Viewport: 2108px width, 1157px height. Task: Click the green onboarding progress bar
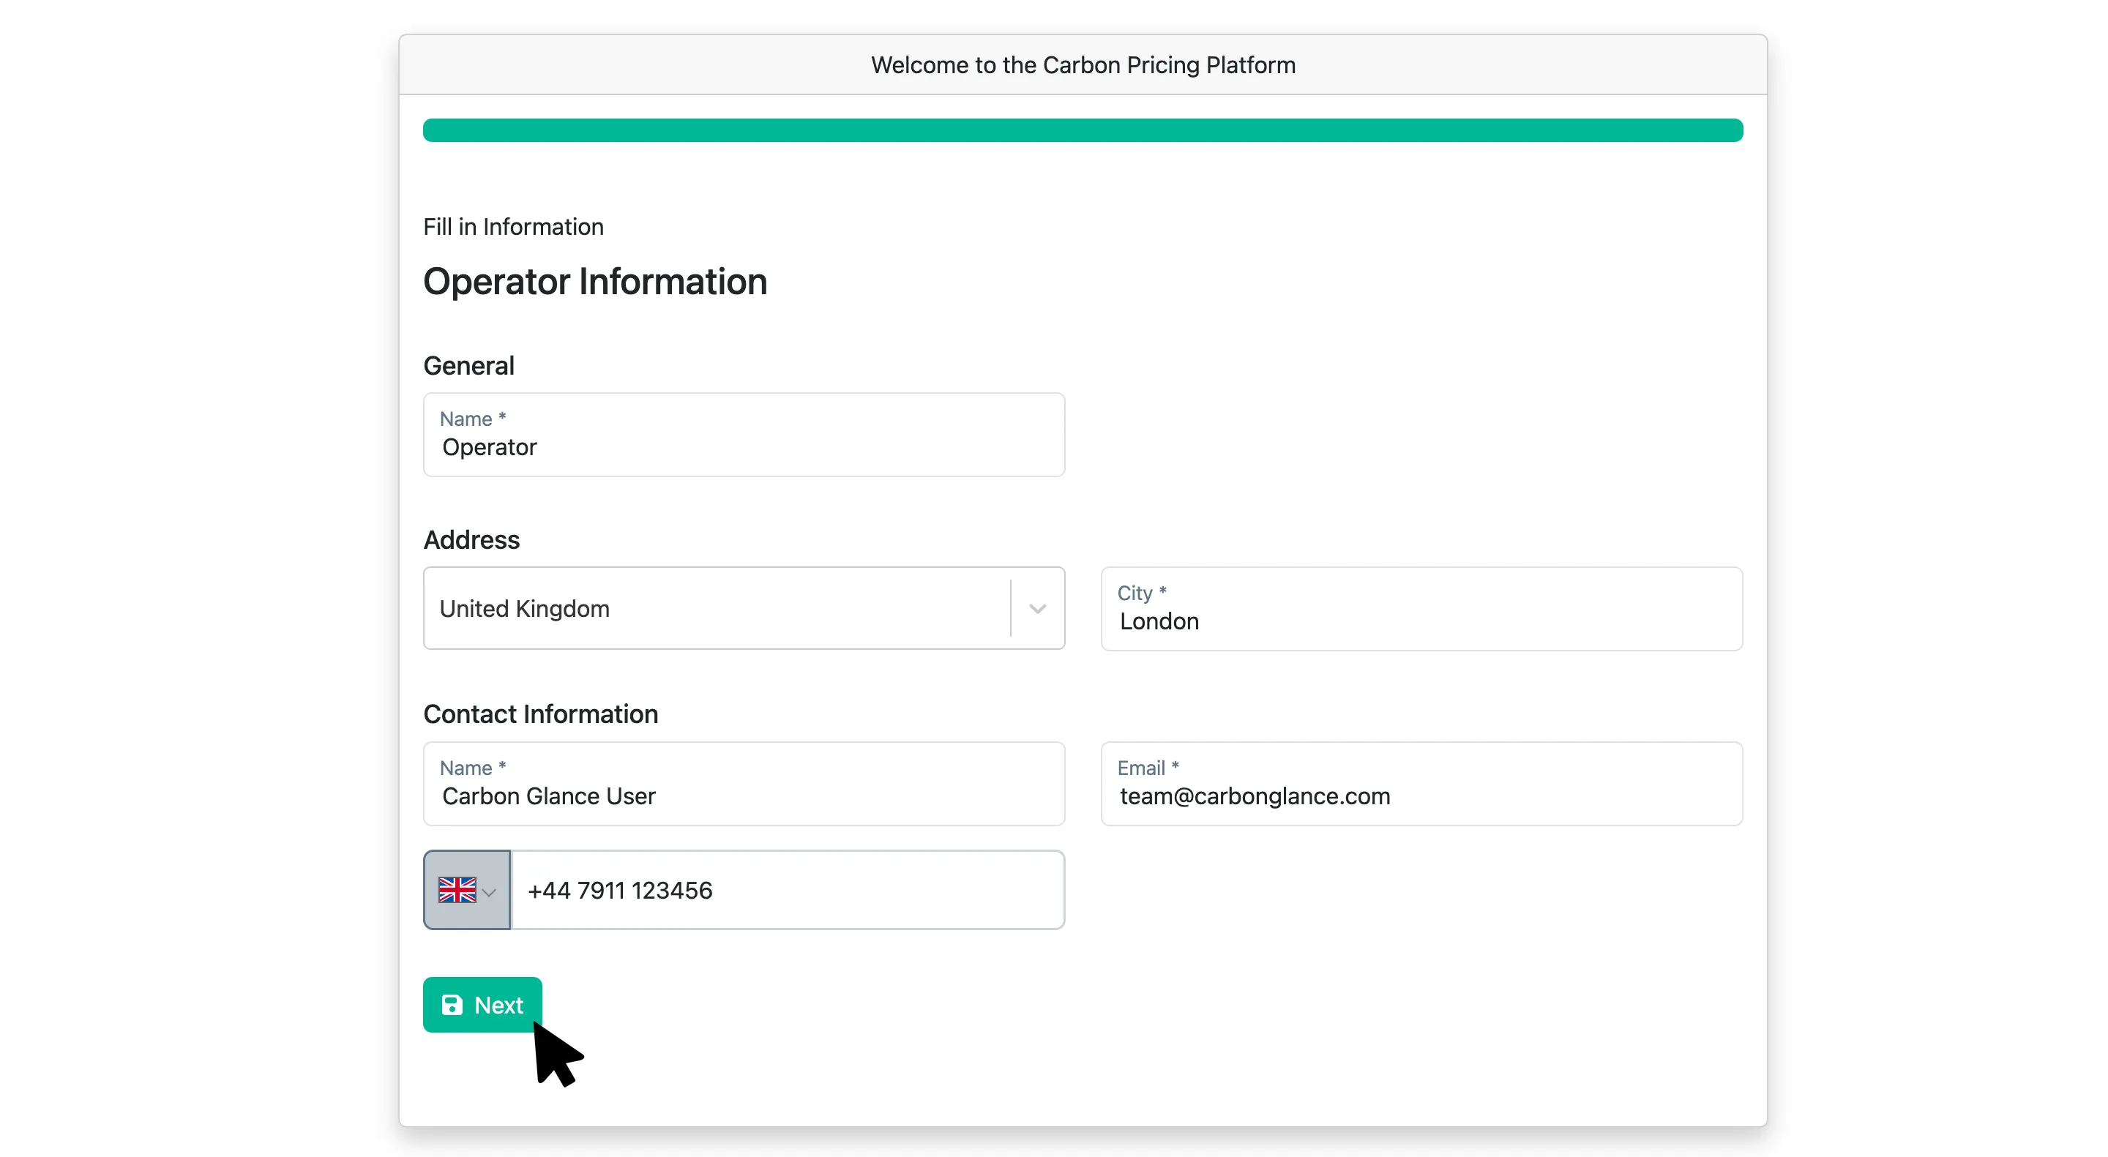click(x=1083, y=130)
